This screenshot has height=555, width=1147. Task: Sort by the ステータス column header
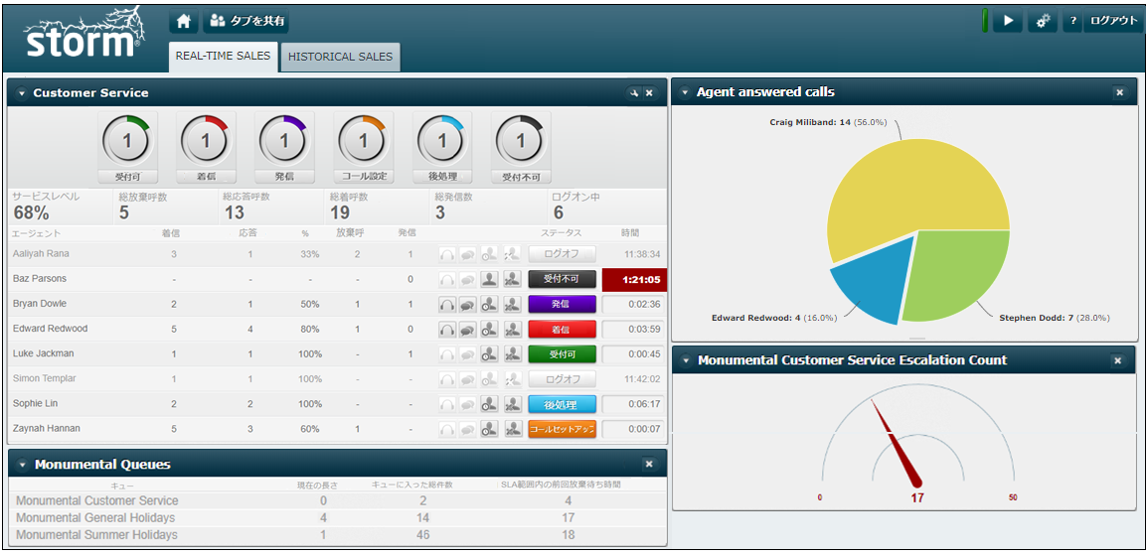tap(561, 233)
